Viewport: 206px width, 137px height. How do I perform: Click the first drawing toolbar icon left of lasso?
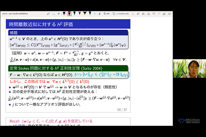pos(48,14)
